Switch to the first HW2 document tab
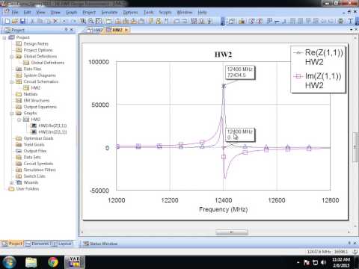The image size is (359, 269). (95, 30)
